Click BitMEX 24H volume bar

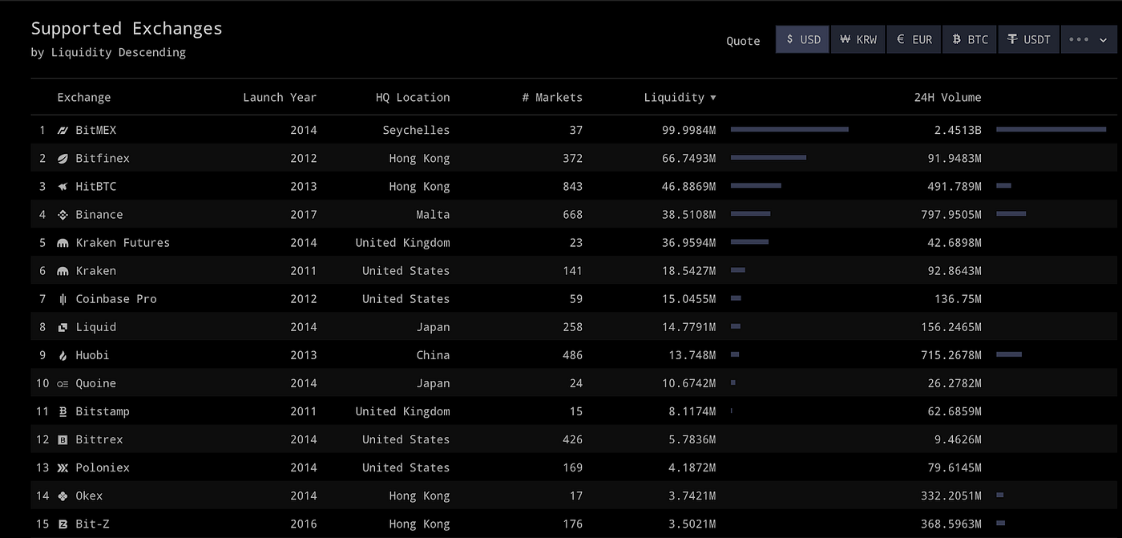(x=1051, y=129)
